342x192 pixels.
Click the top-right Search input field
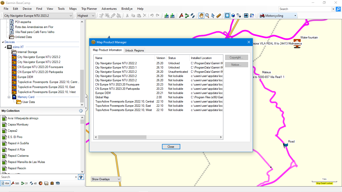coord(305,9)
